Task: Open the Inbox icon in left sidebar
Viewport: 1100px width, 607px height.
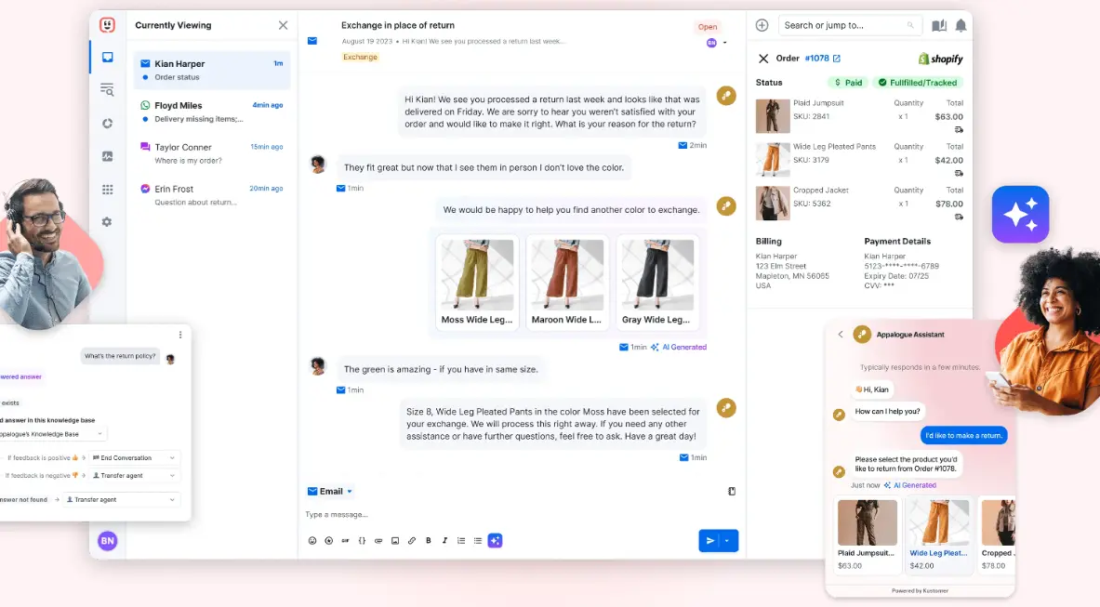Action: click(107, 57)
